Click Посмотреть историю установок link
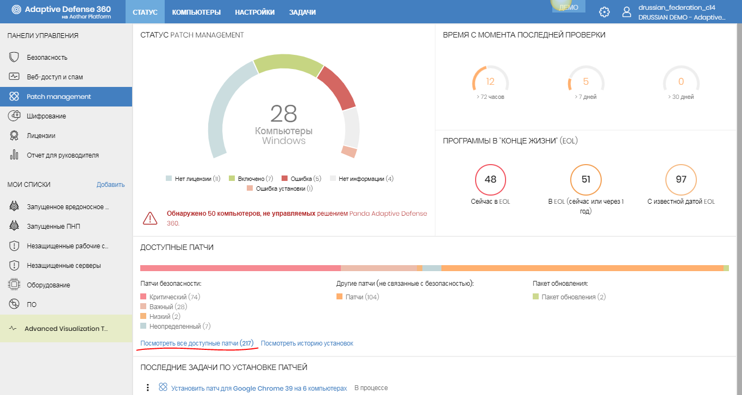The image size is (742, 395). [307, 343]
